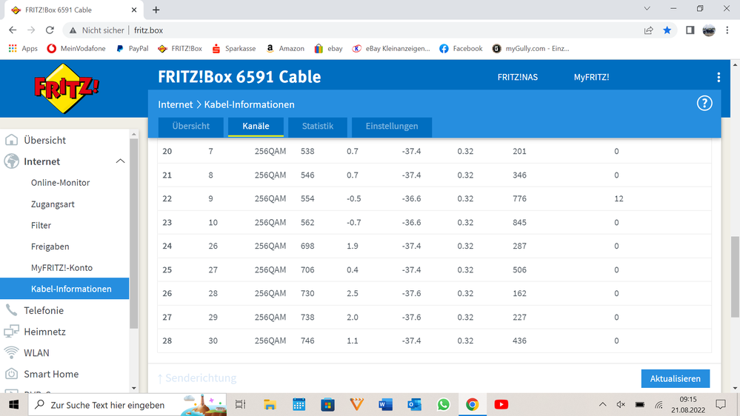This screenshot has height=416, width=740.
Task: Open the Sparkasse bookmark
Action: tap(233, 49)
